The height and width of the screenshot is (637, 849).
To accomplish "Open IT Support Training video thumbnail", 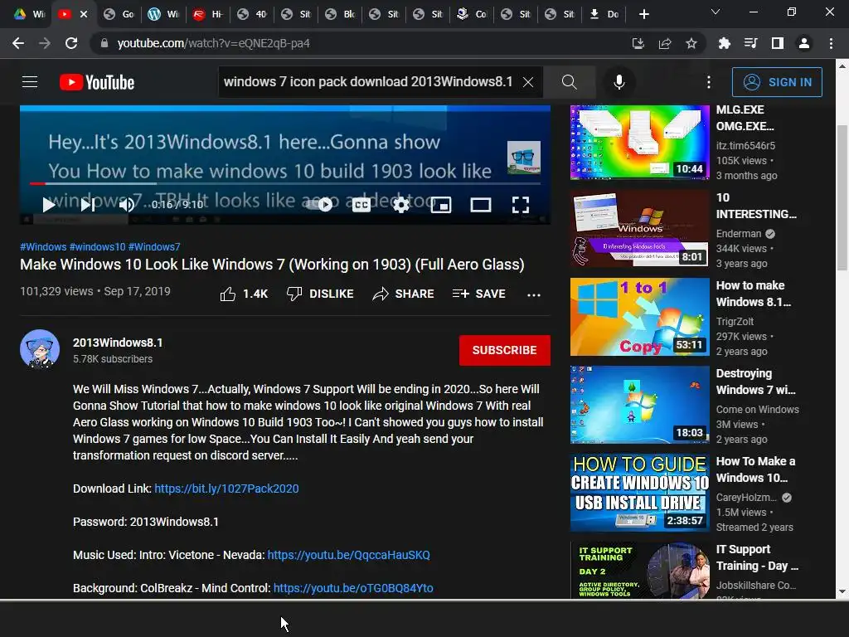I will coord(639,570).
